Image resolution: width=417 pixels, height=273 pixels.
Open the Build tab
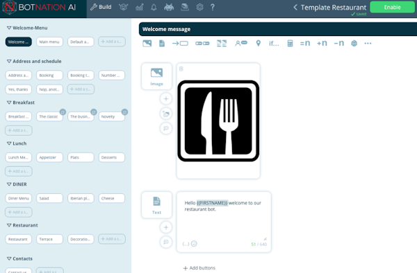(101, 7)
